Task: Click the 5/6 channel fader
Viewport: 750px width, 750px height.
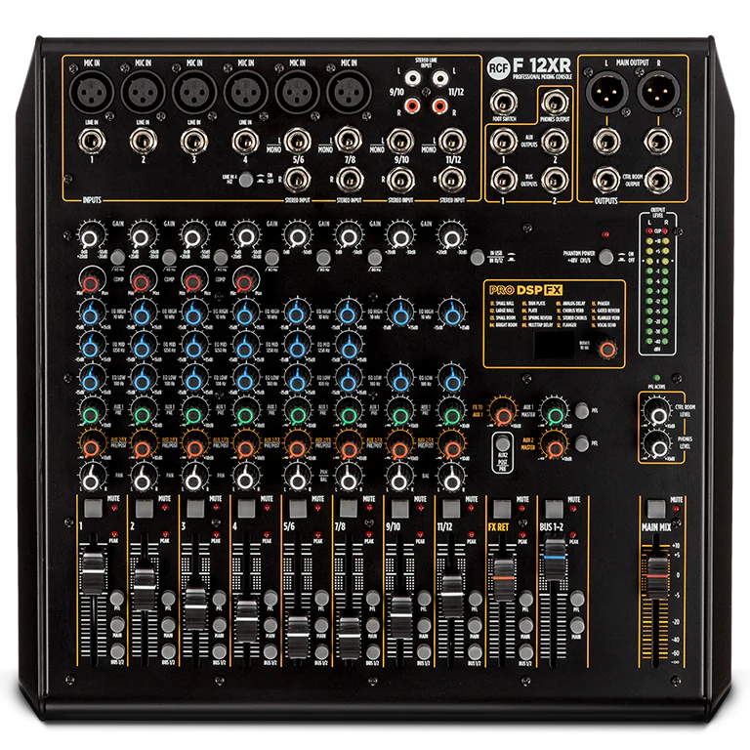Action: point(298,637)
